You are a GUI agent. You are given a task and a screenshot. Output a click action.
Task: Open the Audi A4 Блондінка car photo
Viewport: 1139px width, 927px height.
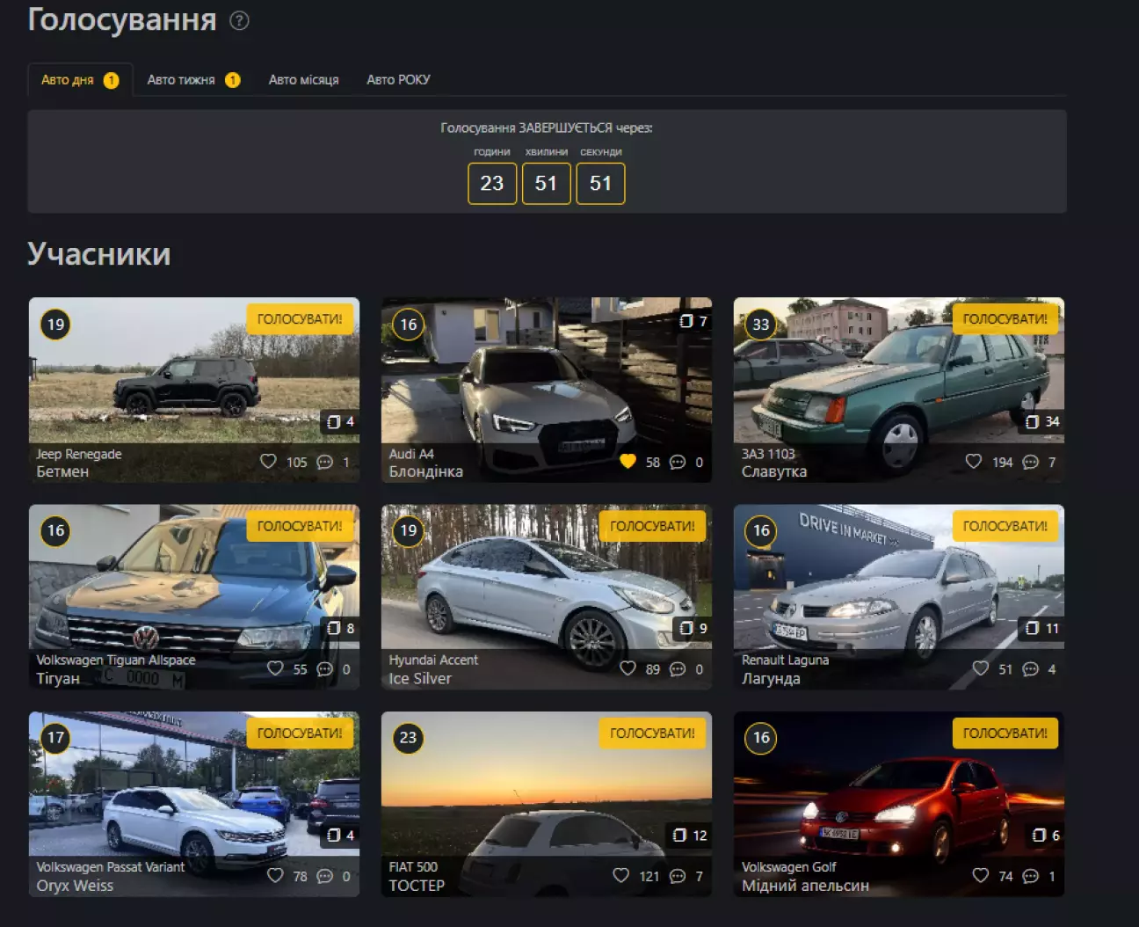point(547,390)
